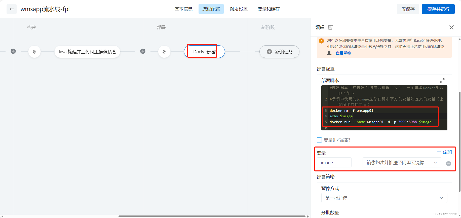Select the Java 构建并上传阿里镜像私仓 task

[87, 52]
